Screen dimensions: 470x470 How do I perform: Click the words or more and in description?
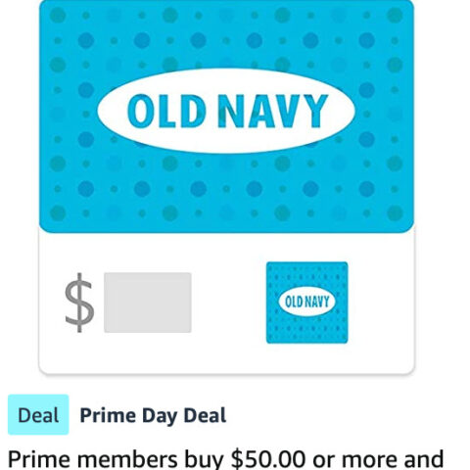[378, 459]
